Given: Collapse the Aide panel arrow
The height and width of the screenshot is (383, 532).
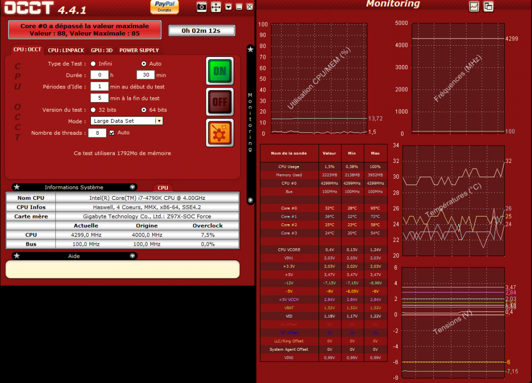Looking at the screenshot, I should (132, 256).
